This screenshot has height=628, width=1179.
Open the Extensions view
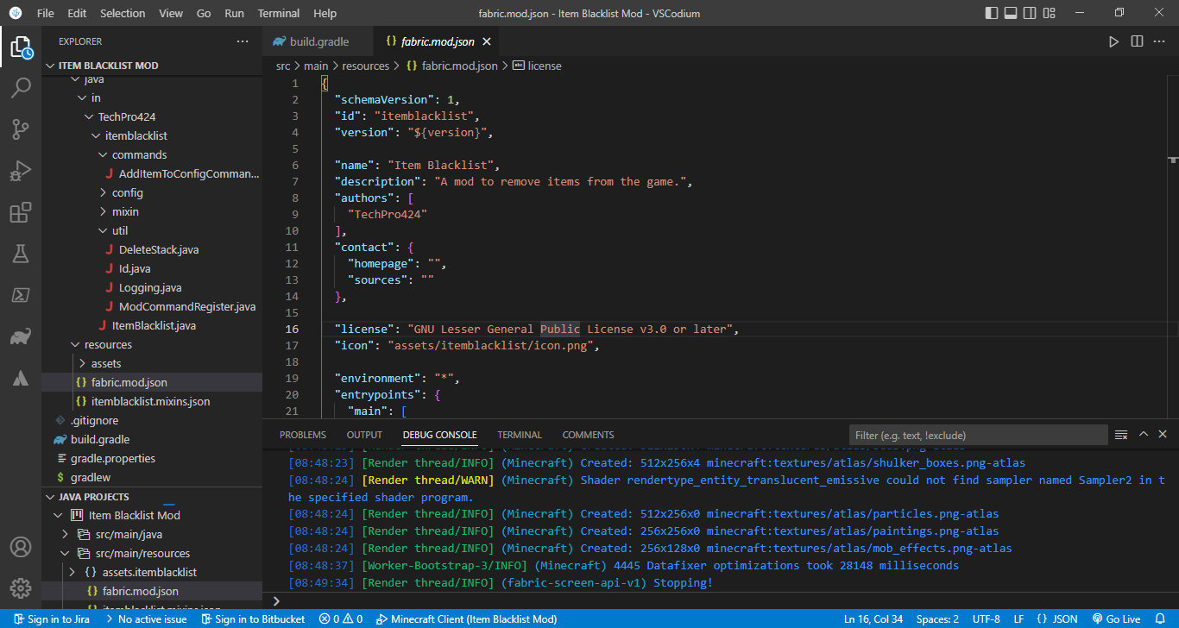21,211
